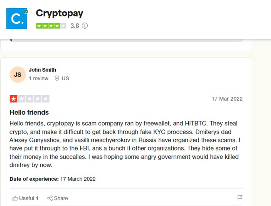Image resolution: width=271 pixels, height=206 pixels.
Task: Click the green star rating in header
Action: [x=51, y=26]
